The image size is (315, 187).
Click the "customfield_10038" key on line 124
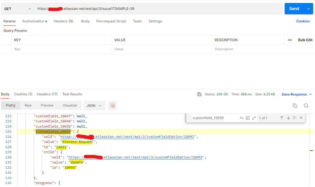point(53,126)
